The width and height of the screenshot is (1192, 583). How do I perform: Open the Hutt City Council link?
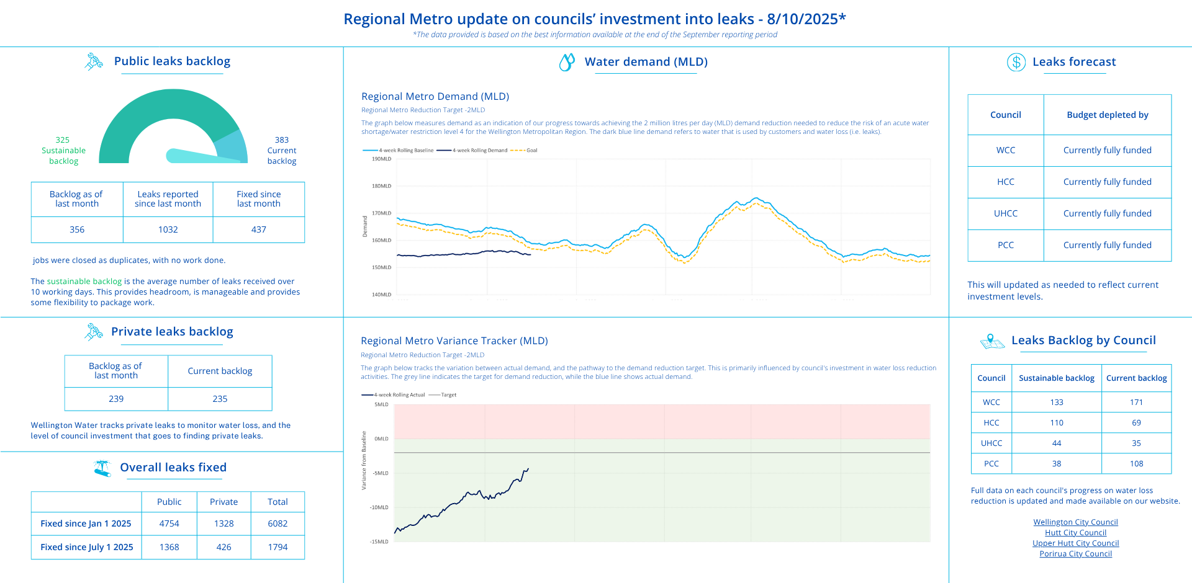click(1075, 533)
